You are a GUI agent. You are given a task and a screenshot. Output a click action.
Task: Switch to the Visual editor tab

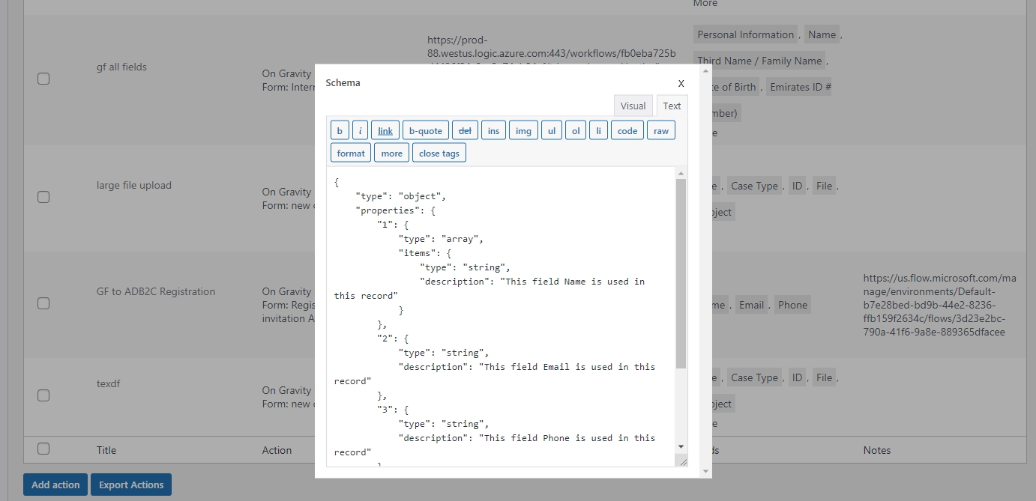click(x=633, y=106)
